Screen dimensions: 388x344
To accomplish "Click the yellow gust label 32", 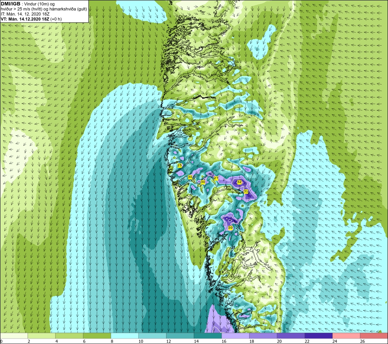I will point(239,182).
